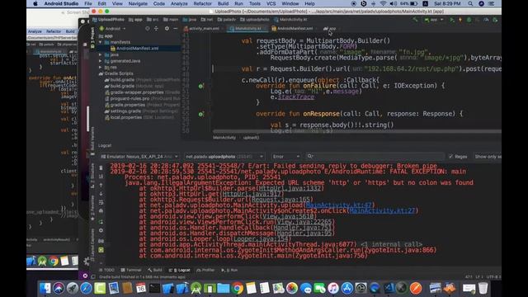The height and width of the screenshot is (297, 528).
Task: Open the Show only selected filter dropdown
Action: tap(488, 157)
